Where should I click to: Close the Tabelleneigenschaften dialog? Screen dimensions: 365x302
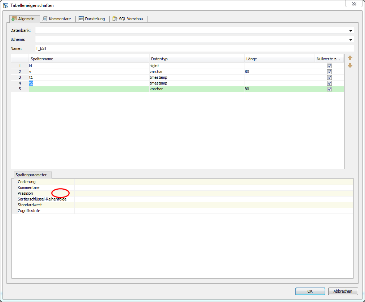click(x=354, y=4)
